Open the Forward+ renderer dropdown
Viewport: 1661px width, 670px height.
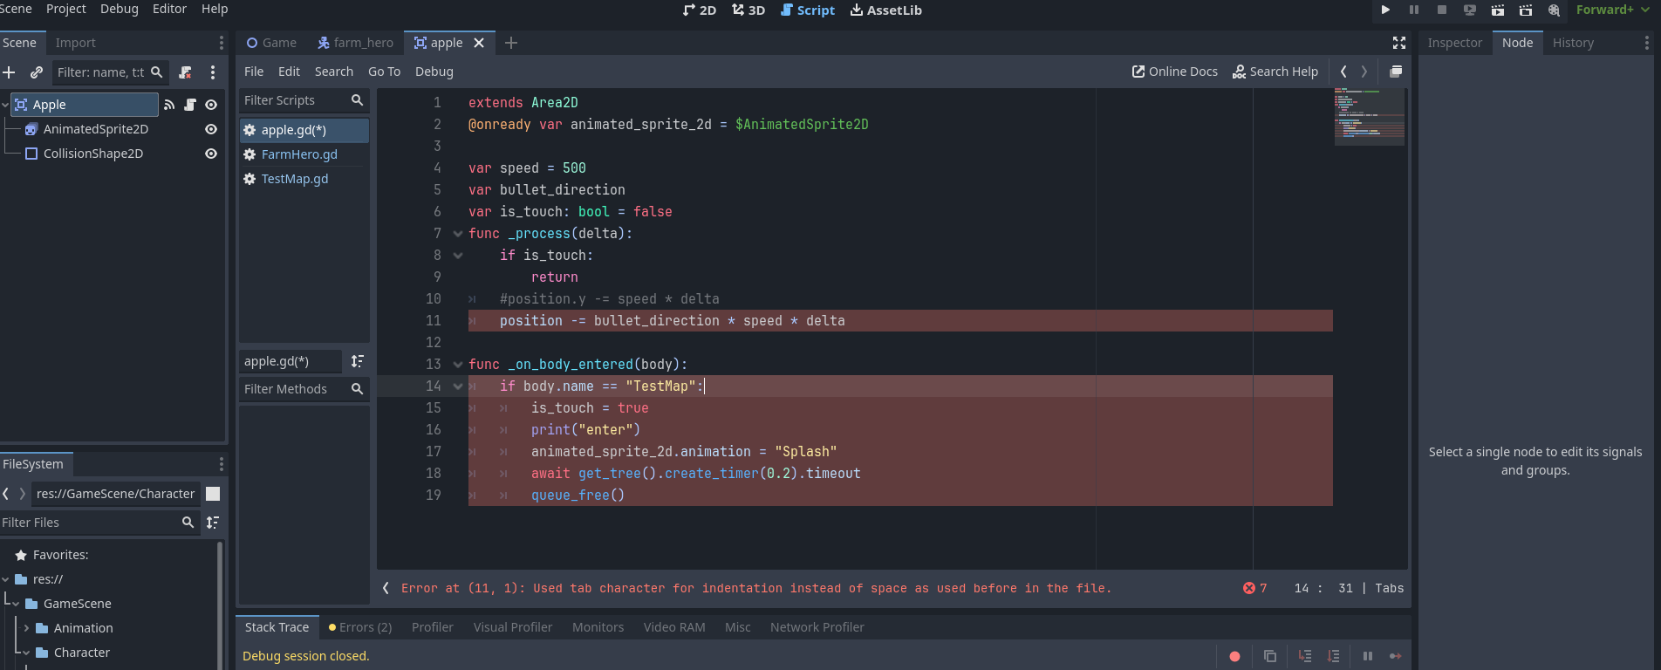(1612, 10)
